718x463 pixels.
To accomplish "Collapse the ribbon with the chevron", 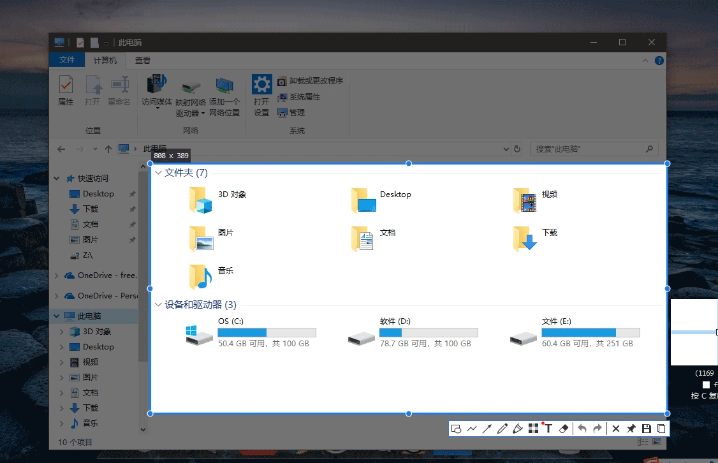I will tap(644, 60).
